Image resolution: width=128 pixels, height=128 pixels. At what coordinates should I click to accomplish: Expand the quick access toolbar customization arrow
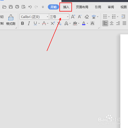click(43, 7)
